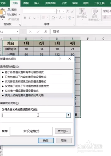Viewport: 111px width, 156px height.
Task: Expand the phonetic guide dropdown arrow
Action: (x=73, y=18)
